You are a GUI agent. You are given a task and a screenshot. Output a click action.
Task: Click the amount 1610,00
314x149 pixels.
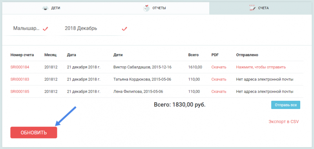(x=195, y=67)
